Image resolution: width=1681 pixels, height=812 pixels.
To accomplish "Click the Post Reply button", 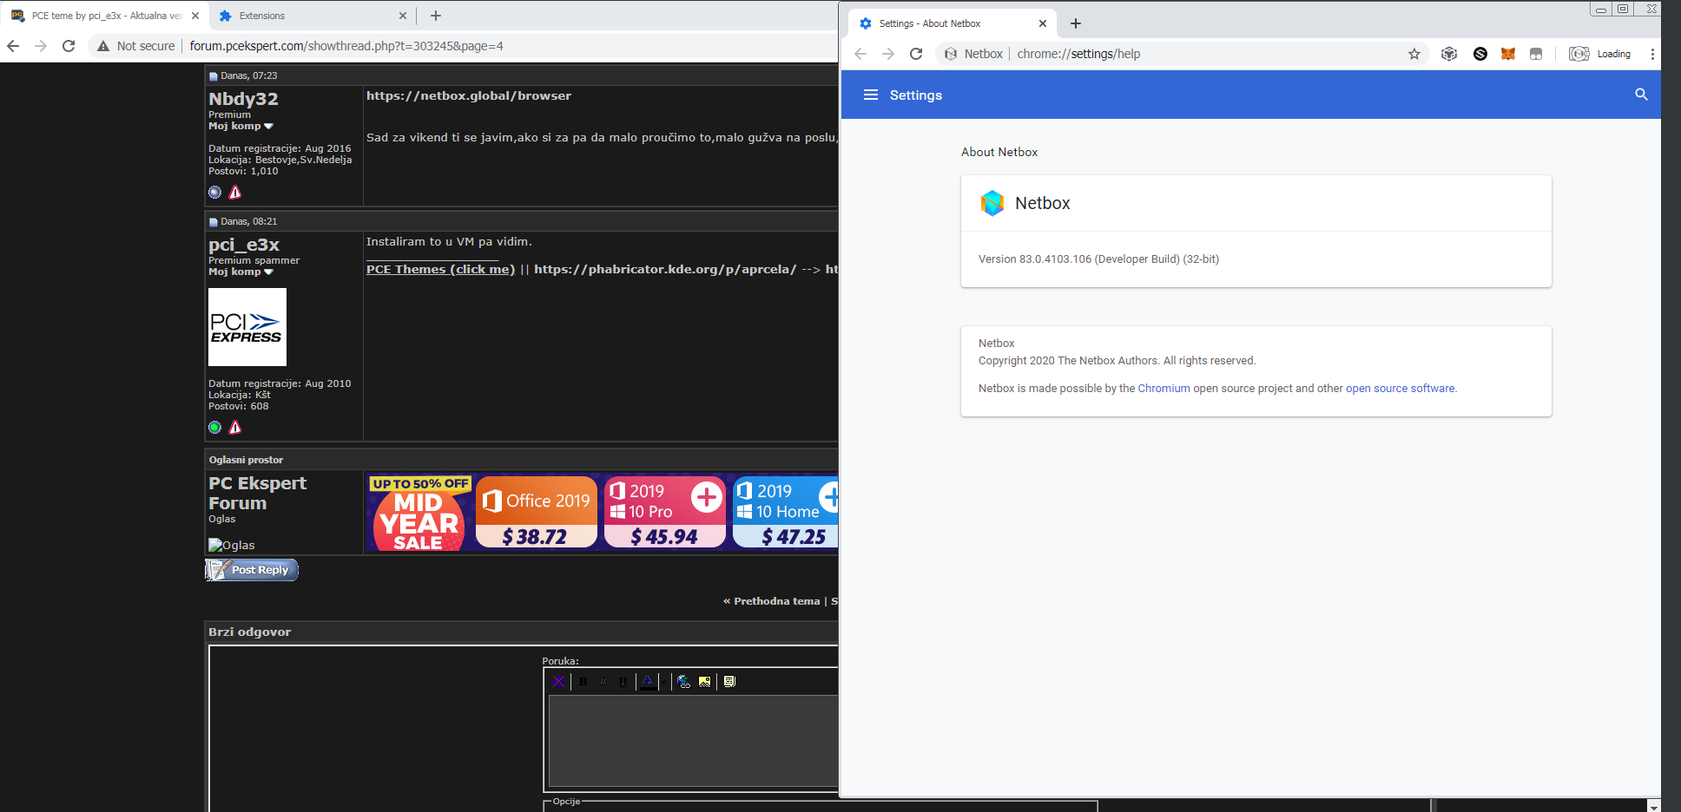I will pos(252,570).
